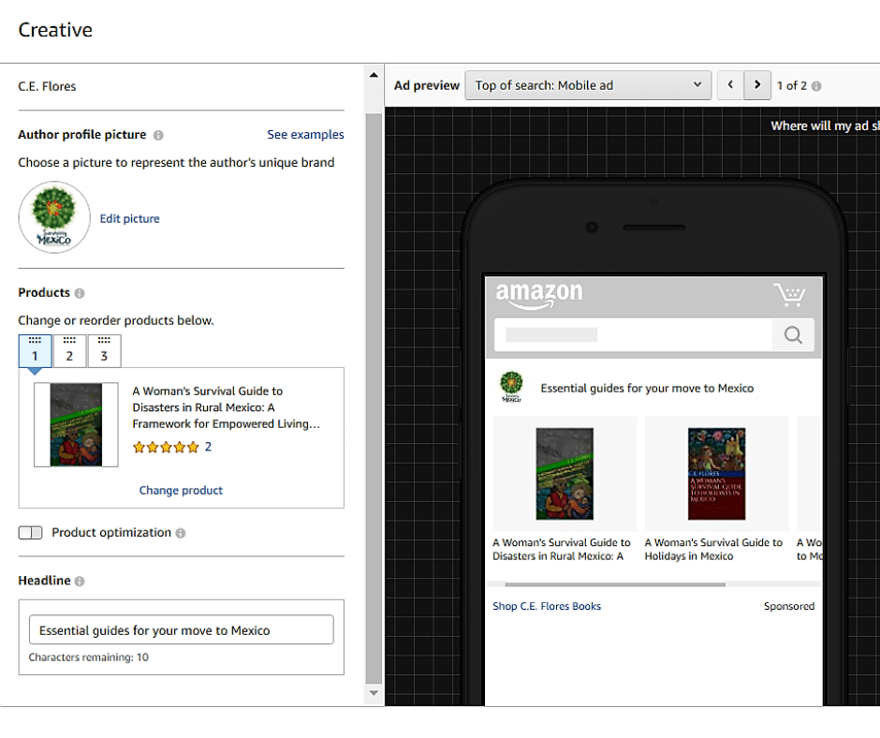Go to previous ad preview

tap(731, 85)
